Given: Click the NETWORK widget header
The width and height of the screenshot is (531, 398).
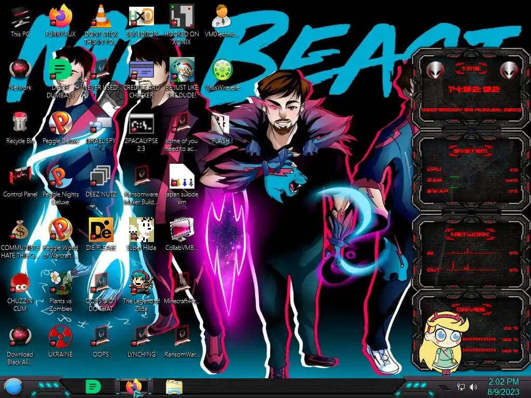Looking at the screenshot, I should 471,234.
